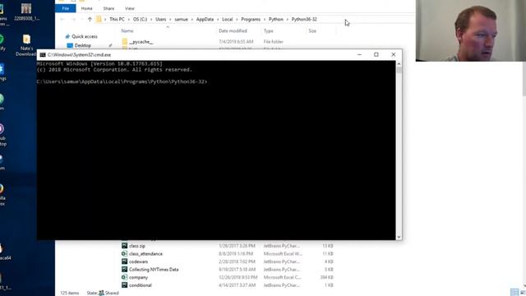Viewport: 526px width, 296px height.
Task: Select Quick access in the navigation pane
Action: click(x=85, y=36)
